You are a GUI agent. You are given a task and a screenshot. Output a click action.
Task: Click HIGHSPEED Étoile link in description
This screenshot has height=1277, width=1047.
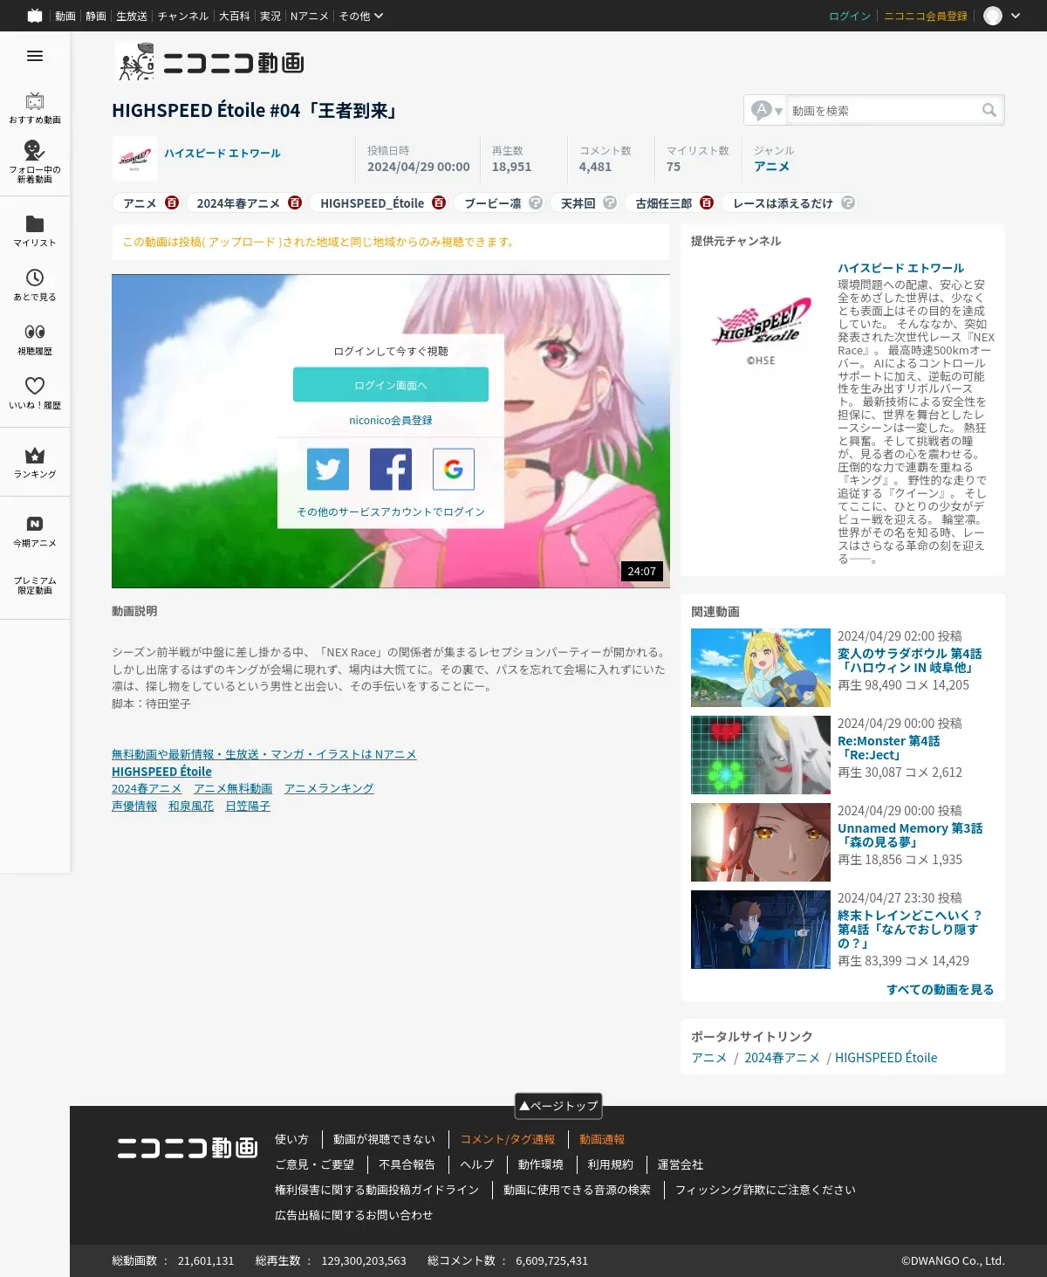161,772
